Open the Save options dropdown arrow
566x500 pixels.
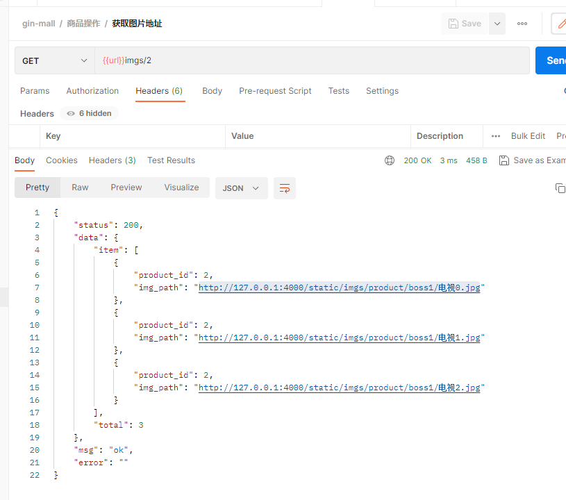coord(497,24)
